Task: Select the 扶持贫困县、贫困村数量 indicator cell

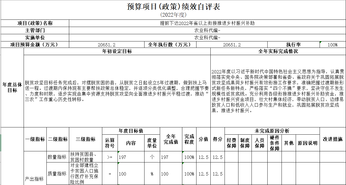Action: [85, 157]
